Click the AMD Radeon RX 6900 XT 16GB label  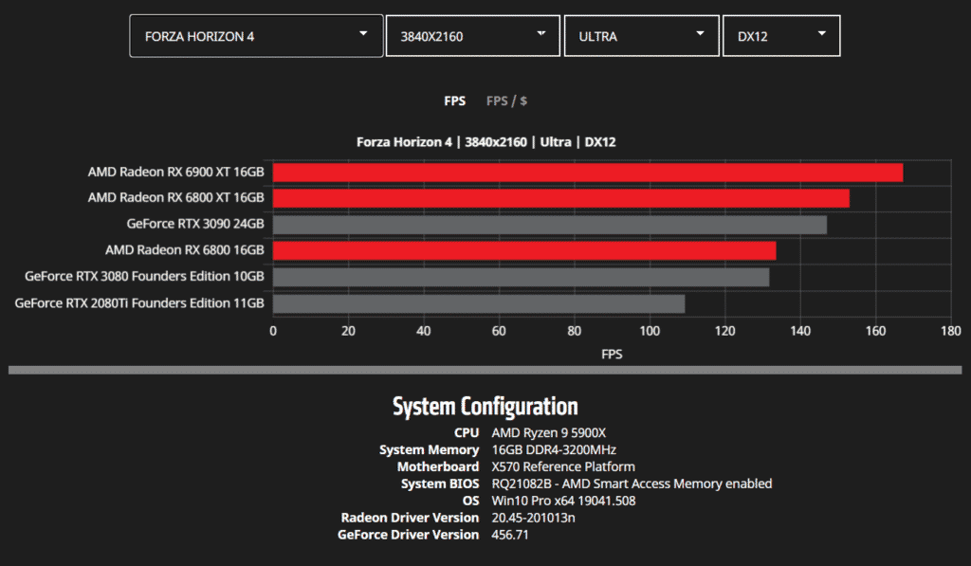click(175, 173)
